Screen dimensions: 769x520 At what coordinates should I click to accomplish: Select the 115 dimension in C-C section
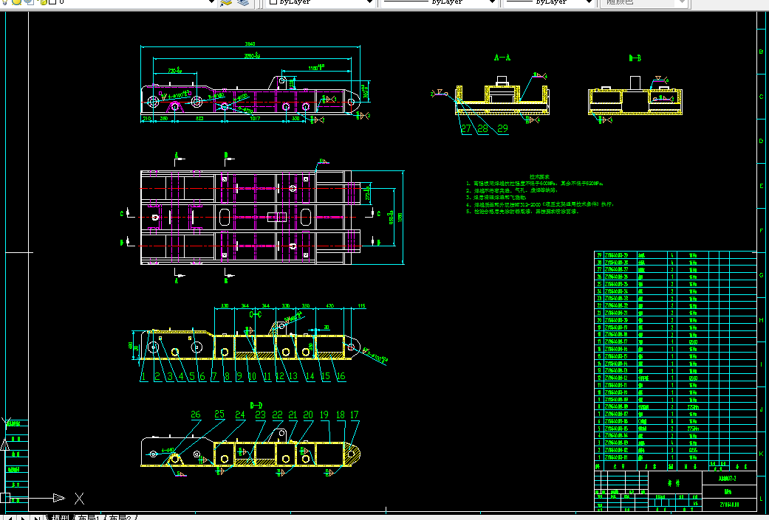click(x=361, y=305)
